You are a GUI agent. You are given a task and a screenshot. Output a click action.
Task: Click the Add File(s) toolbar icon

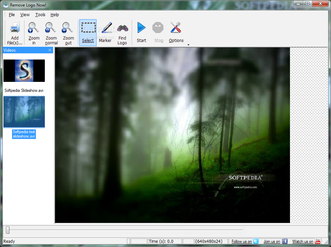(15, 28)
